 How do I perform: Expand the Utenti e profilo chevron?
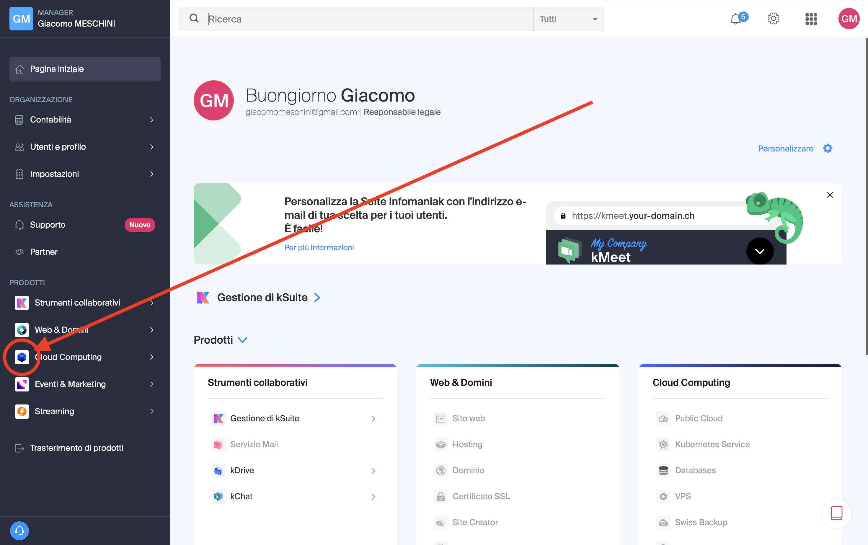point(152,147)
